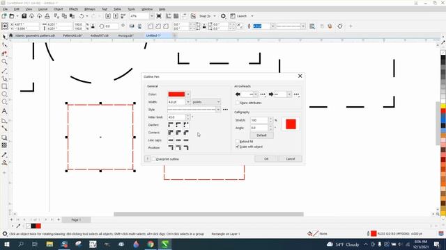Screen dimensions: 446x250
Task: Click the horizontal scrollbar under the canvas
Action: [208, 214]
